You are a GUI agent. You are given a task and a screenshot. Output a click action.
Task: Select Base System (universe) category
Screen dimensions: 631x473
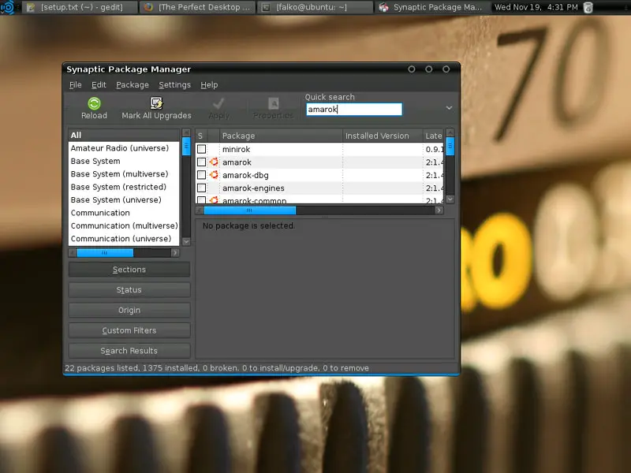point(124,199)
